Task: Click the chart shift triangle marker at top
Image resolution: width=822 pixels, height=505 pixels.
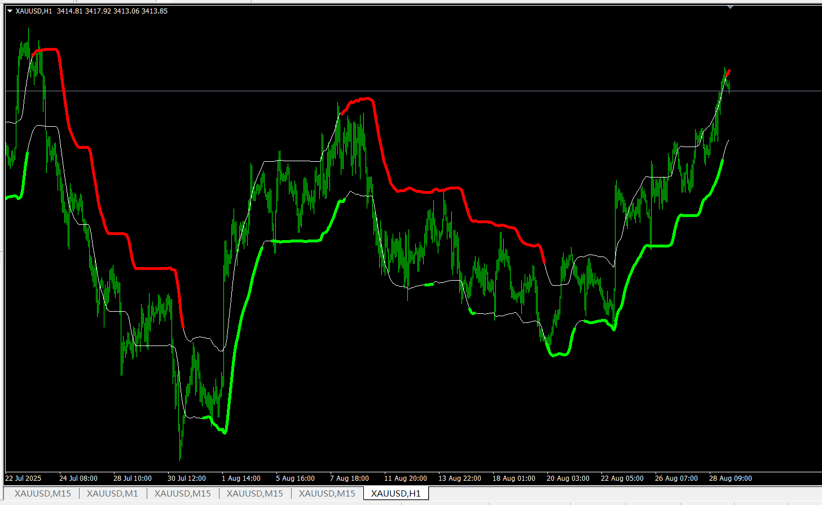Action: click(731, 7)
